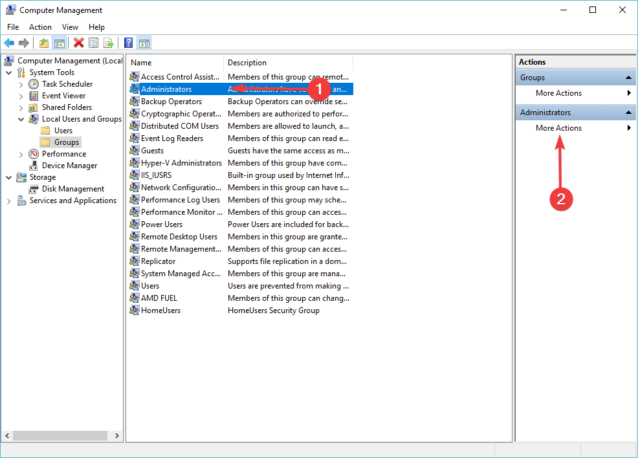Open the View menu
Image resolution: width=638 pixels, height=458 pixels.
(x=70, y=27)
